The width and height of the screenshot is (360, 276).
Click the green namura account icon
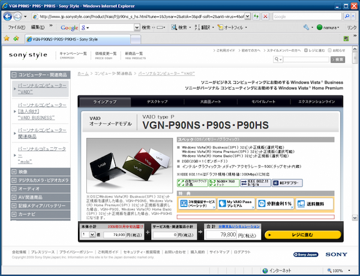coord(319,28)
